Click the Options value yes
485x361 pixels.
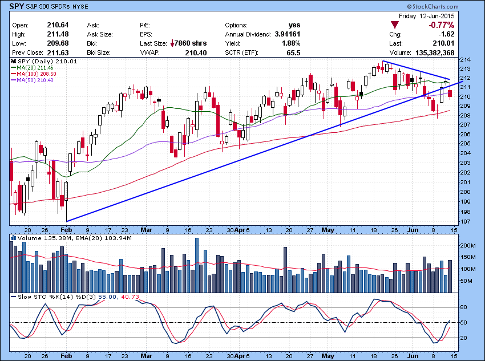pyautogui.click(x=294, y=25)
